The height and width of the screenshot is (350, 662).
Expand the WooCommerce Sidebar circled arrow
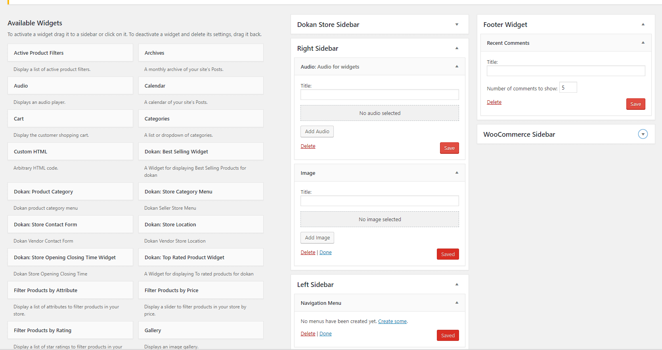click(x=643, y=134)
